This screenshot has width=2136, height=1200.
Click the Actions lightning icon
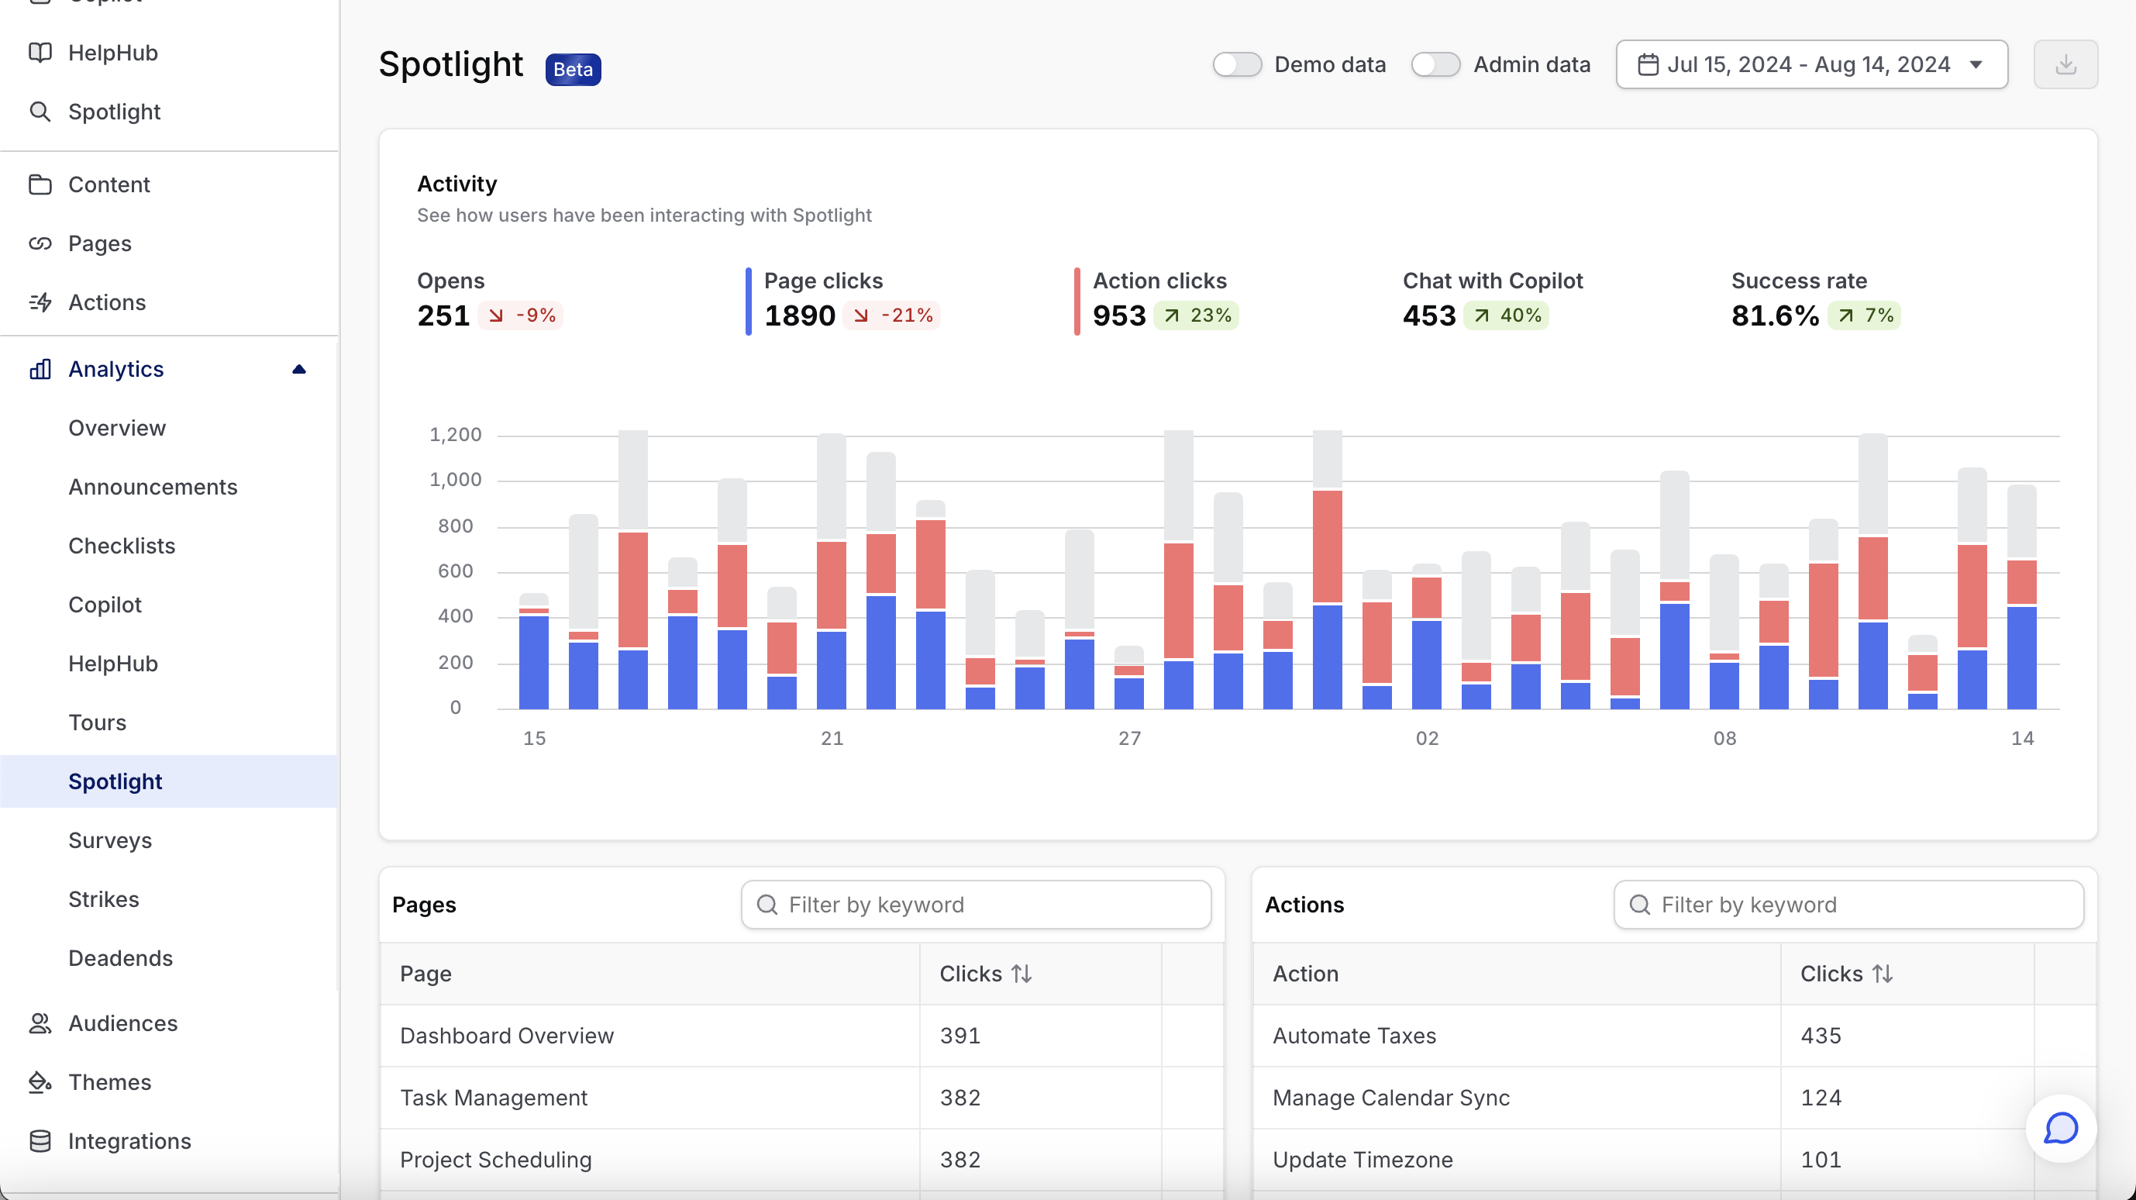click(x=40, y=302)
